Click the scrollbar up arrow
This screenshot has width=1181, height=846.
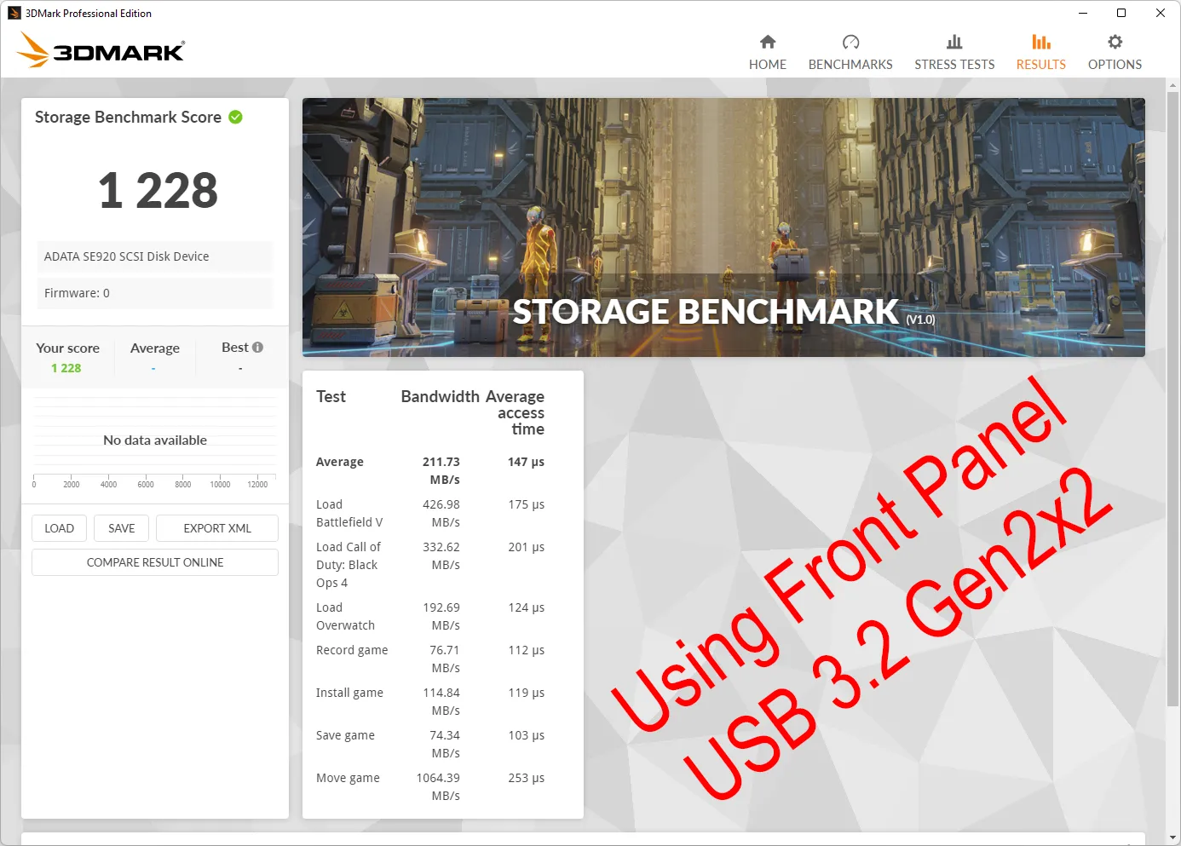[x=1173, y=85]
